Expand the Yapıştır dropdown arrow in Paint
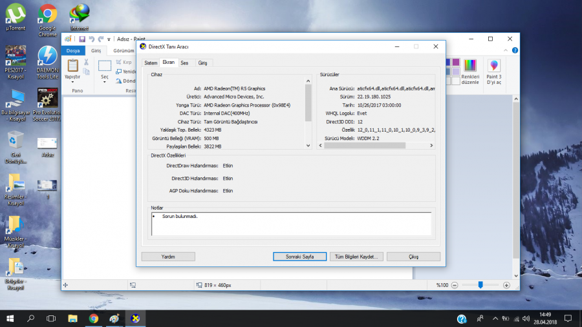Viewport: 582px width, 327px height. click(72, 82)
